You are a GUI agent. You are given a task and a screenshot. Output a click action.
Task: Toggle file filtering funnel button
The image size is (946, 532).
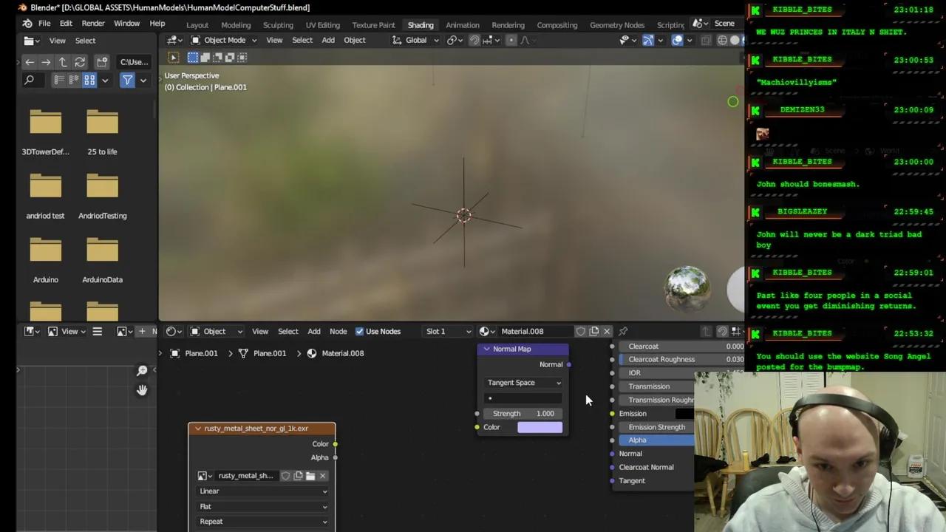tap(127, 80)
